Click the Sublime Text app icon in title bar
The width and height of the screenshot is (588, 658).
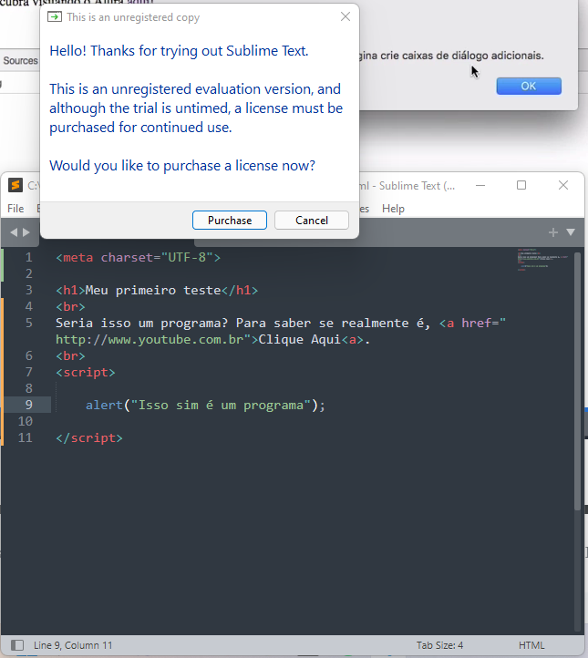[15, 185]
